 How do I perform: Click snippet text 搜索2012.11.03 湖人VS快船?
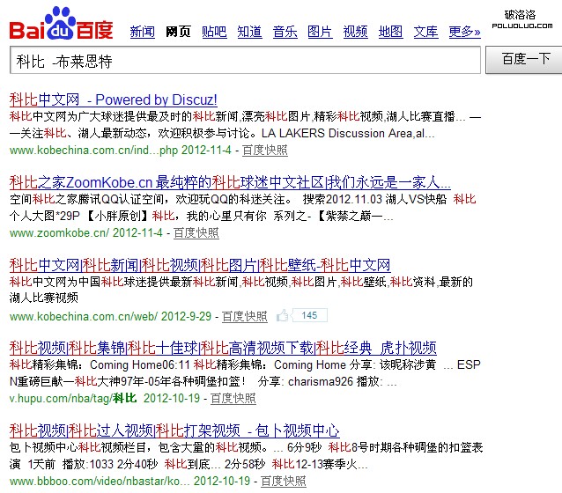click(374, 199)
